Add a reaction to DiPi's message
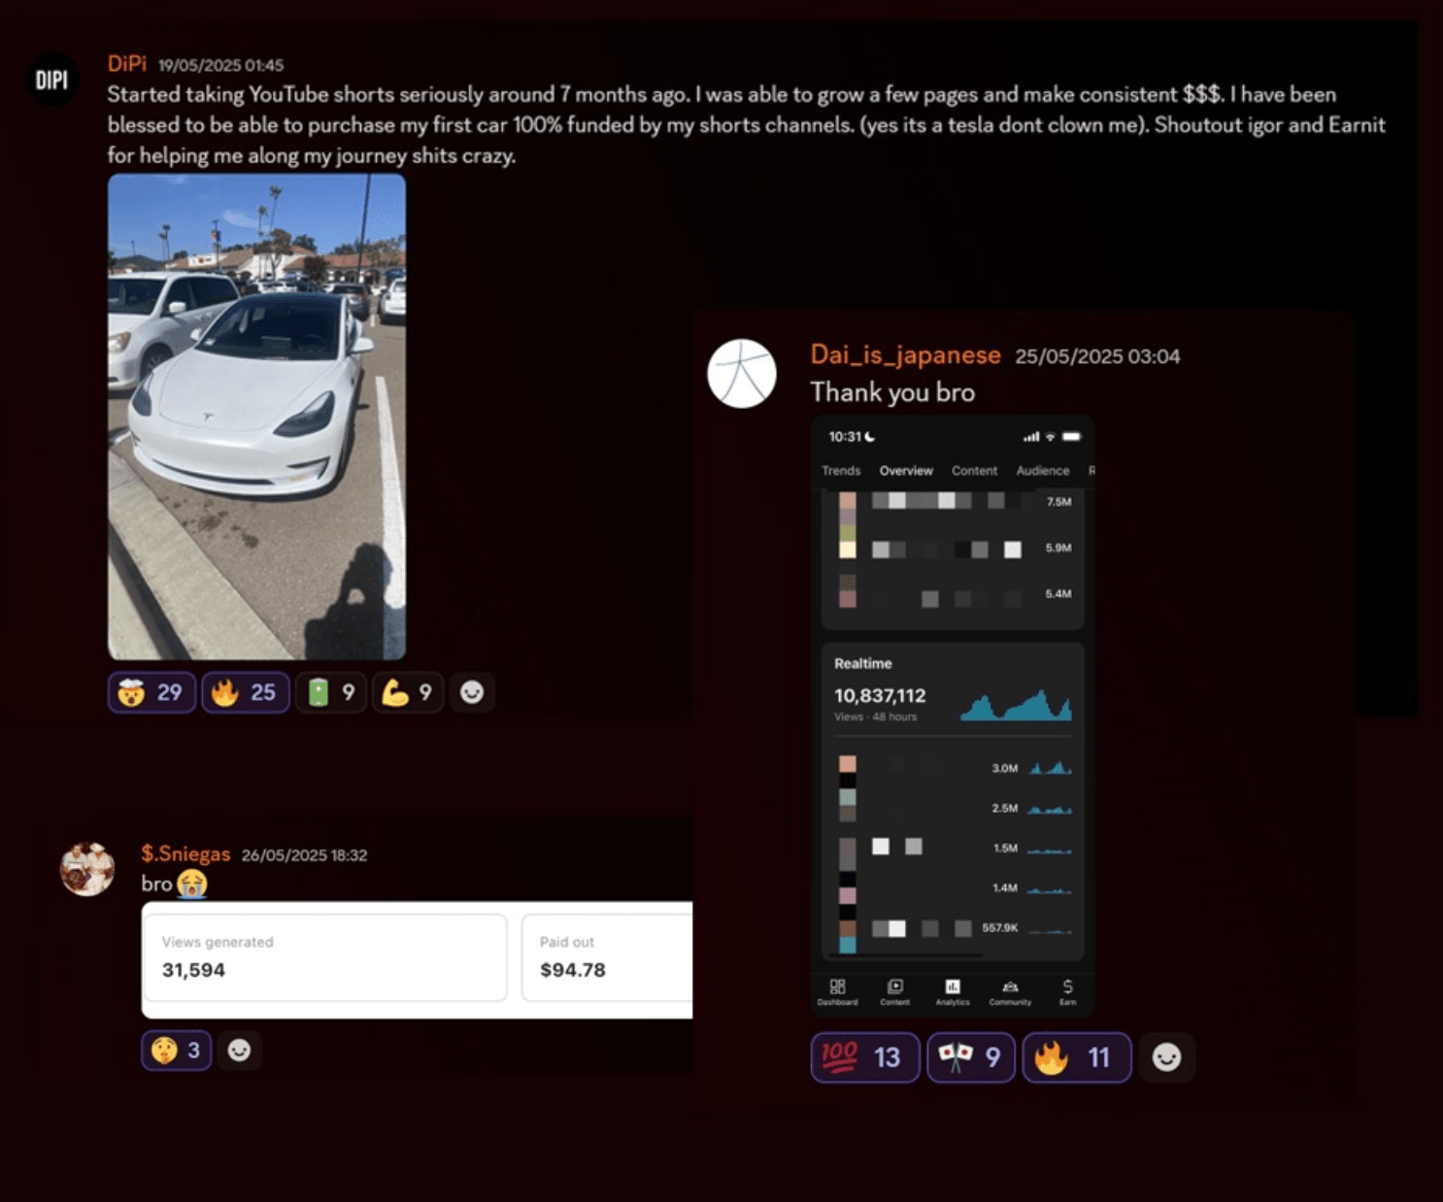 [x=472, y=692]
